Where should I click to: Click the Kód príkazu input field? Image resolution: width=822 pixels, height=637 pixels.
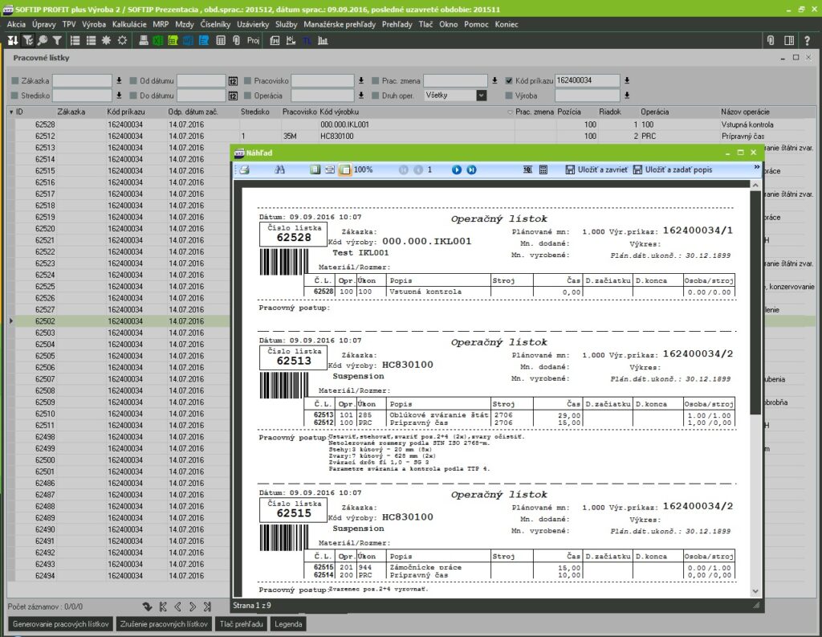(x=587, y=80)
